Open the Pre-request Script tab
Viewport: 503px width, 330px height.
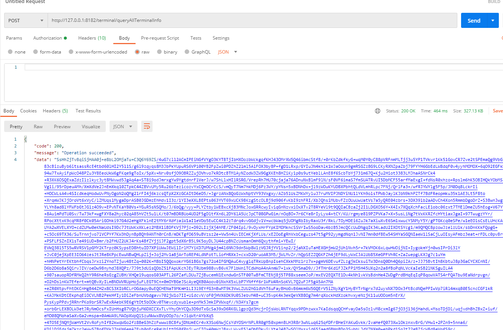[x=160, y=38]
